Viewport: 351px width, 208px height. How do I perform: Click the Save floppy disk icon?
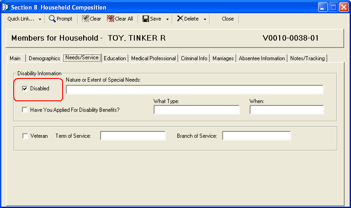(146, 19)
